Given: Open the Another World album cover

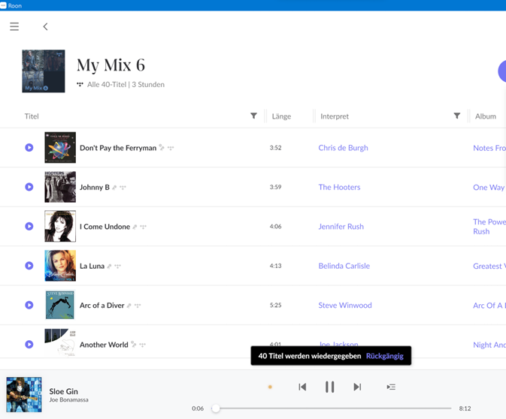Looking at the screenshot, I should click(x=60, y=342).
